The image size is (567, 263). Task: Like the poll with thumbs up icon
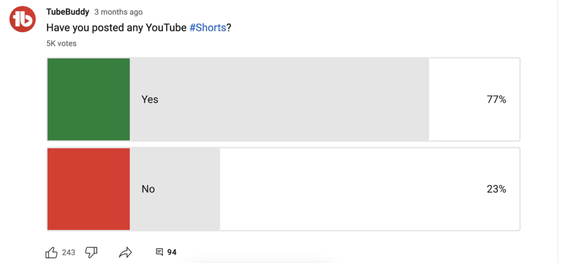(51, 253)
